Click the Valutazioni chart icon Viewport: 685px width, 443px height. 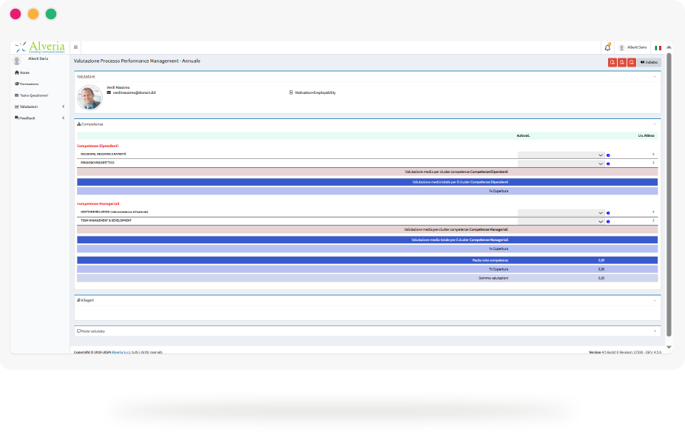(16, 106)
